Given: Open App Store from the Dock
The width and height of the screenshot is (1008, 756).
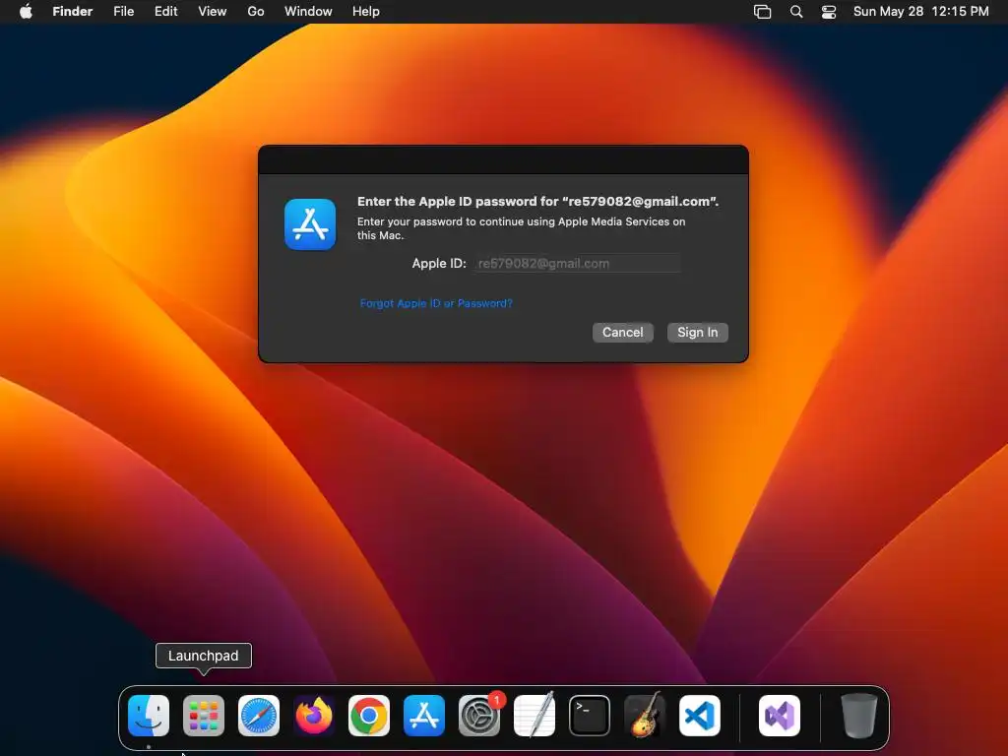Looking at the screenshot, I should pos(424,716).
